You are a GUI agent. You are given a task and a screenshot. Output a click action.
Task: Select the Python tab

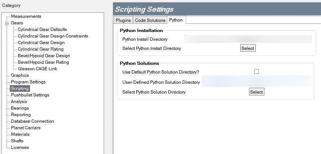176,20
